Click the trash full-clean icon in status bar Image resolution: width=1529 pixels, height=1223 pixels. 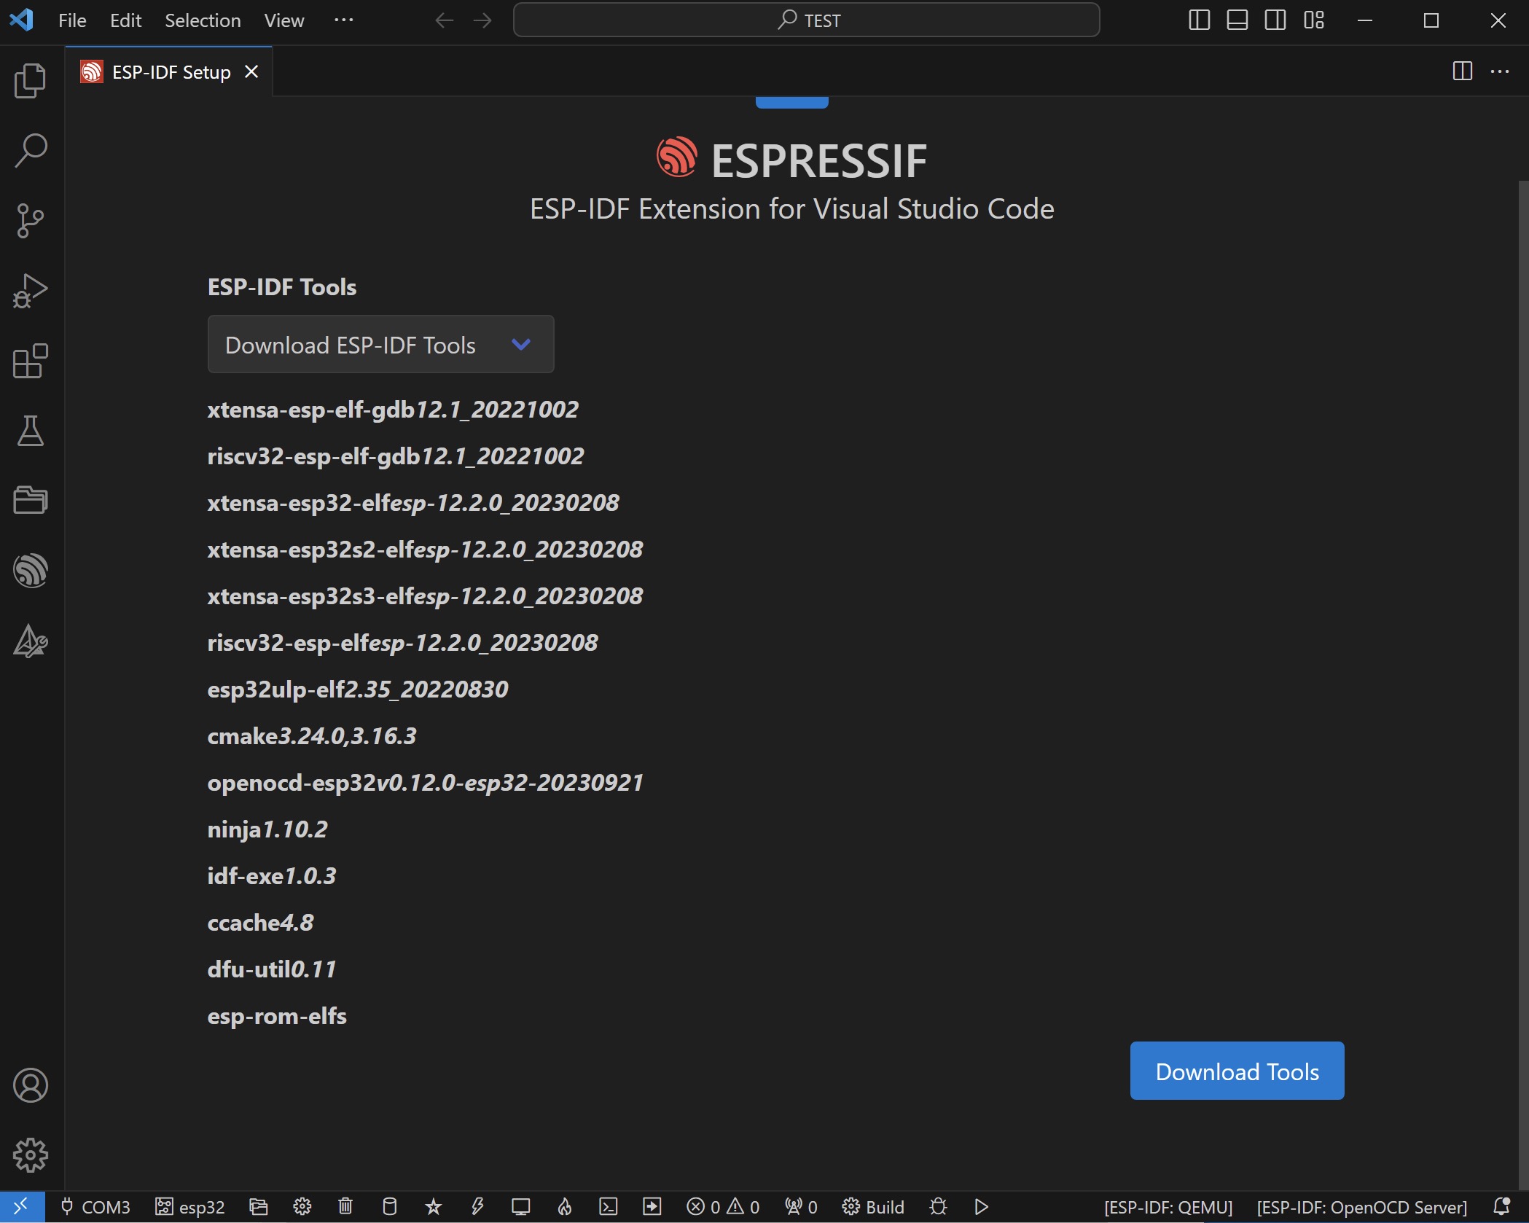[x=346, y=1207]
